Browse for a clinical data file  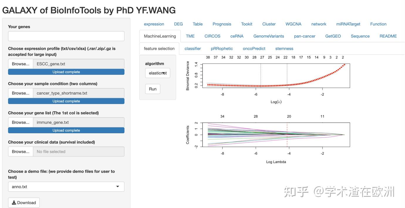pyautogui.click(x=21, y=151)
